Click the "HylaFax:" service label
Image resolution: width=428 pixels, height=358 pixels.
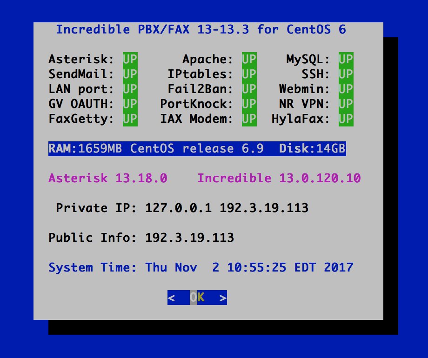tap(301, 119)
